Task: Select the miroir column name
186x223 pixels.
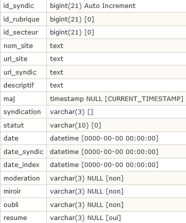Action: pos(12,191)
